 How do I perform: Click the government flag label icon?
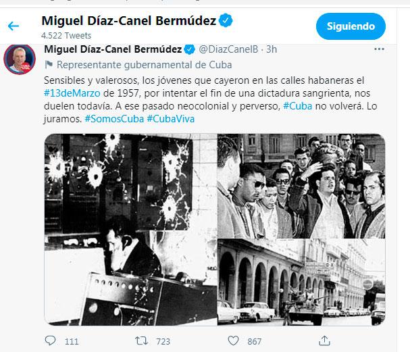49,65
